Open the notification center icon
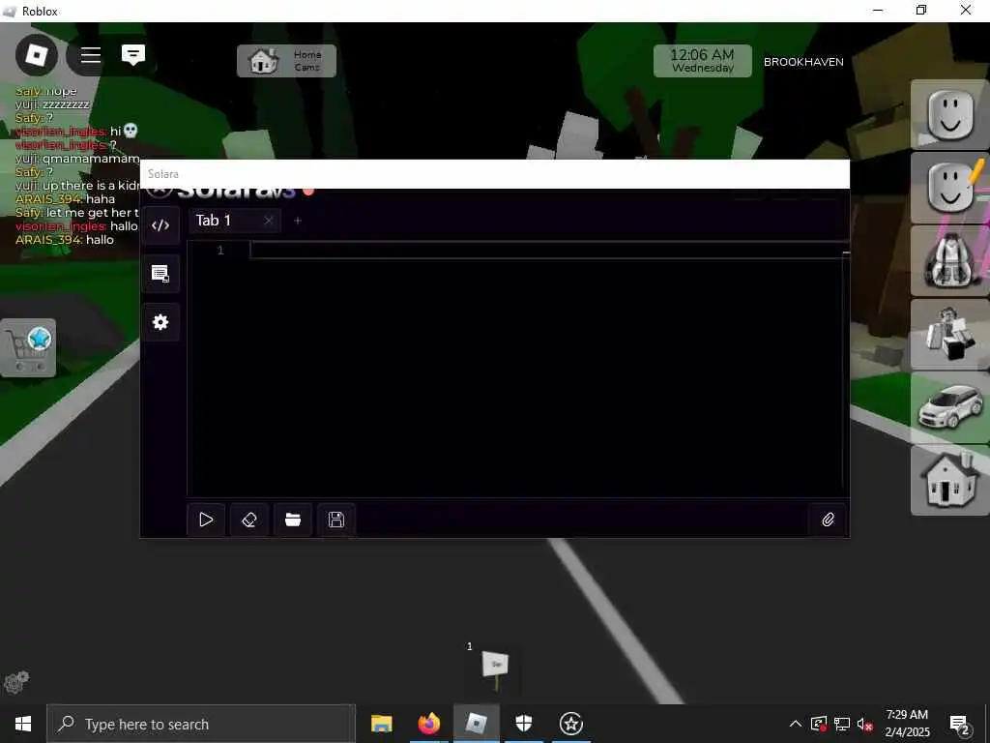 [x=960, y=725]
